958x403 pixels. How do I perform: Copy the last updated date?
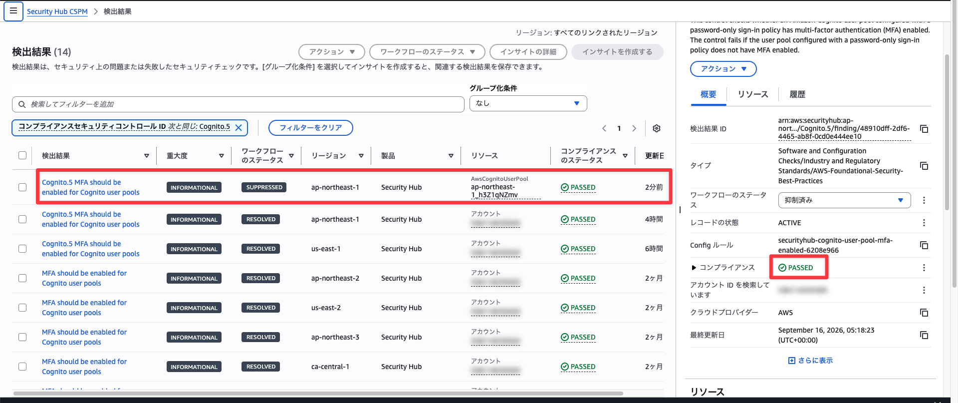coord(924,335)
